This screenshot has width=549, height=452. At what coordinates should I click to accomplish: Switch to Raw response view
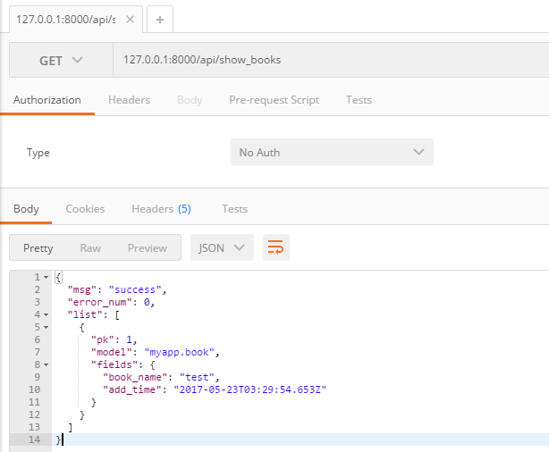point(90,247)
